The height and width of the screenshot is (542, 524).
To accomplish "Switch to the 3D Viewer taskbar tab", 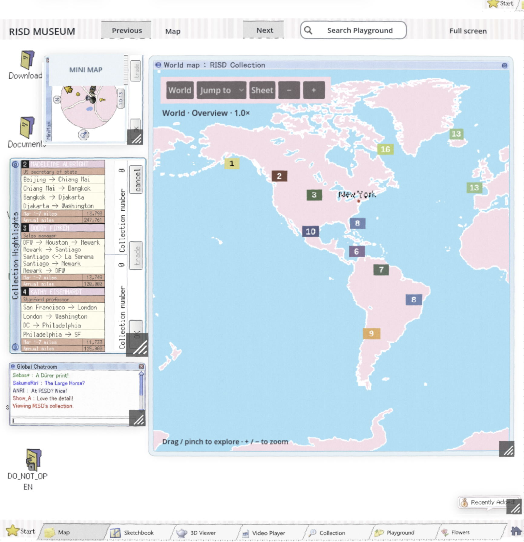I will (203, 533).
